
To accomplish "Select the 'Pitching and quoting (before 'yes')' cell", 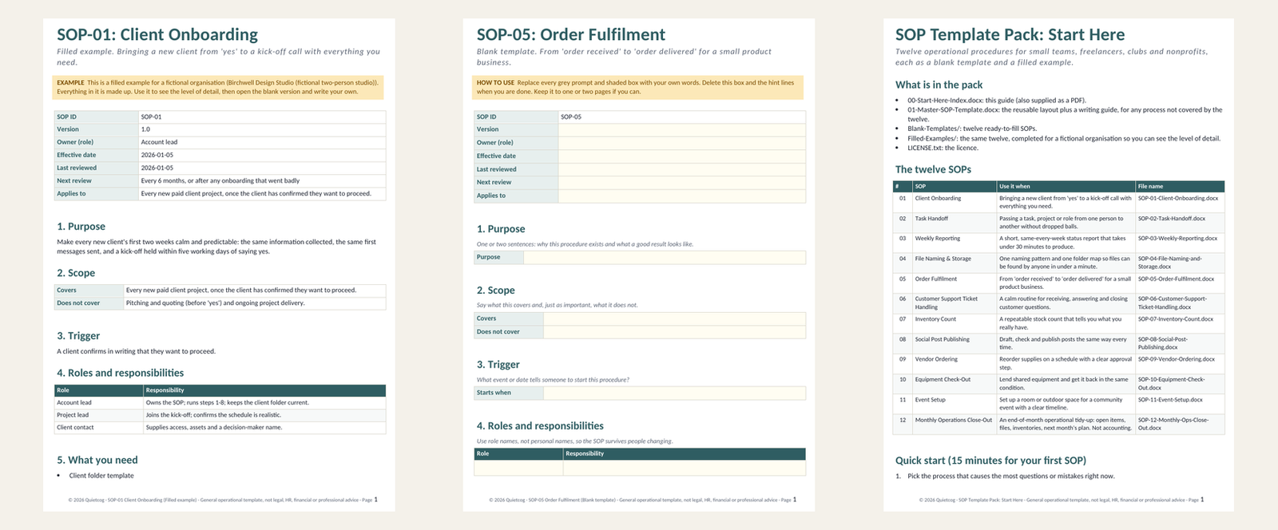I will coord(255,303).
